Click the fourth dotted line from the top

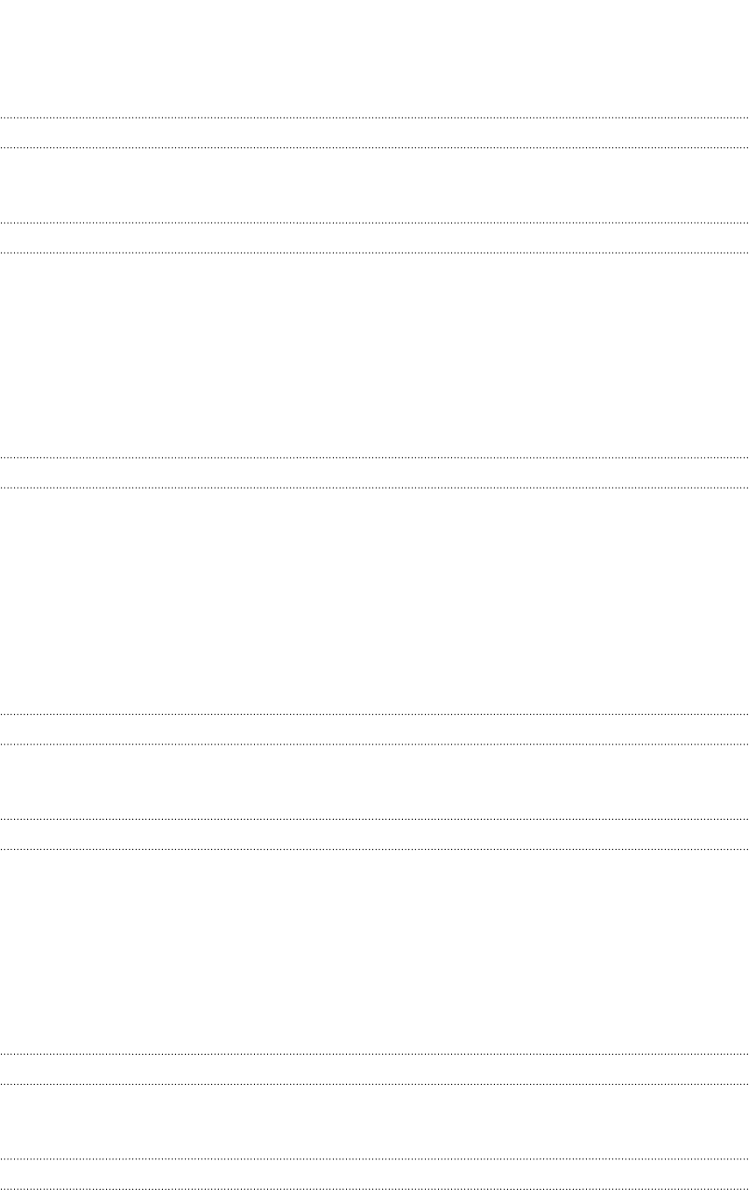tap(374, 253)
